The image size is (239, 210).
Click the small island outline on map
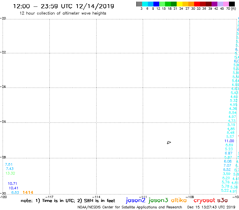[169, 142]
